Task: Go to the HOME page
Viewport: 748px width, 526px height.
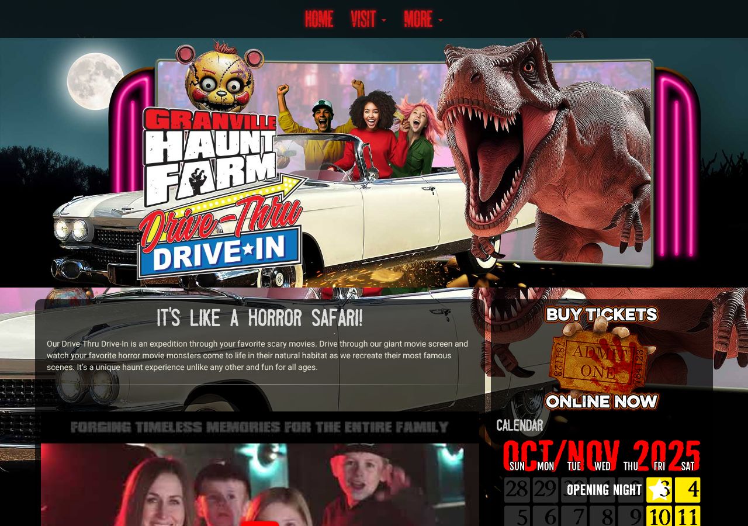Action: pos(319,19)
